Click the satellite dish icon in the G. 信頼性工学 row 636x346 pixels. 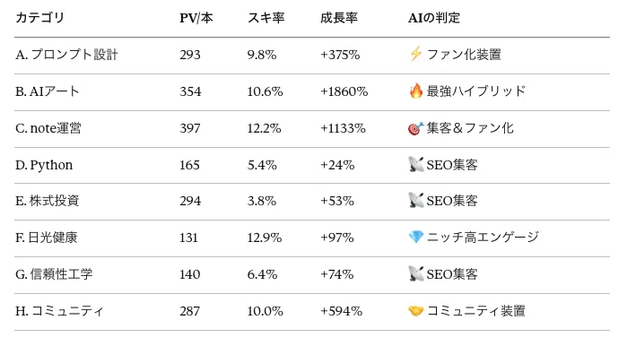[415, 274]
